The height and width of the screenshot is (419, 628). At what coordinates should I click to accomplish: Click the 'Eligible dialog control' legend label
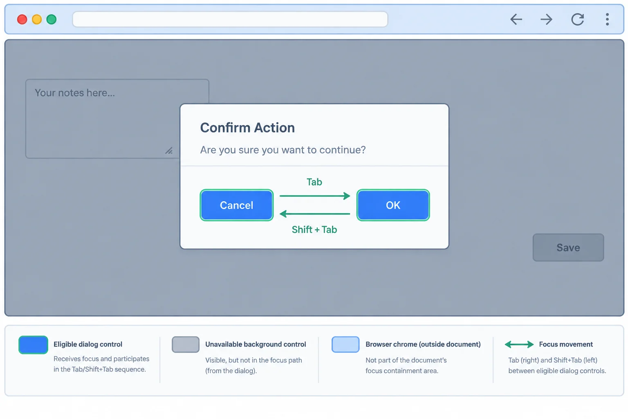click(88, 345)
